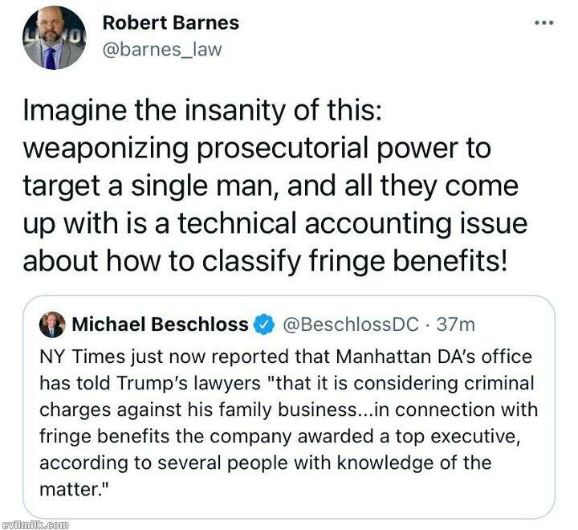
Task: Click the Michael Beschloss display name
Action: pos(159,324)
